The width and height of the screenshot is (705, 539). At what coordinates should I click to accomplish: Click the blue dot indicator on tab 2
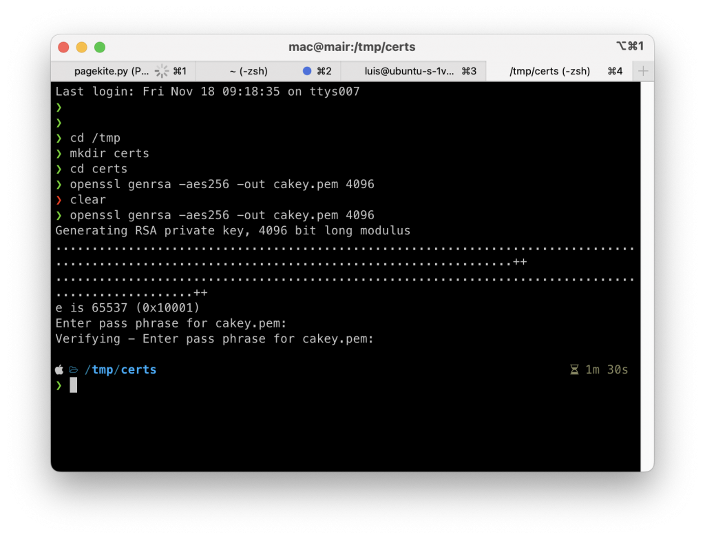pyautogui.click(x=307, y=71)
